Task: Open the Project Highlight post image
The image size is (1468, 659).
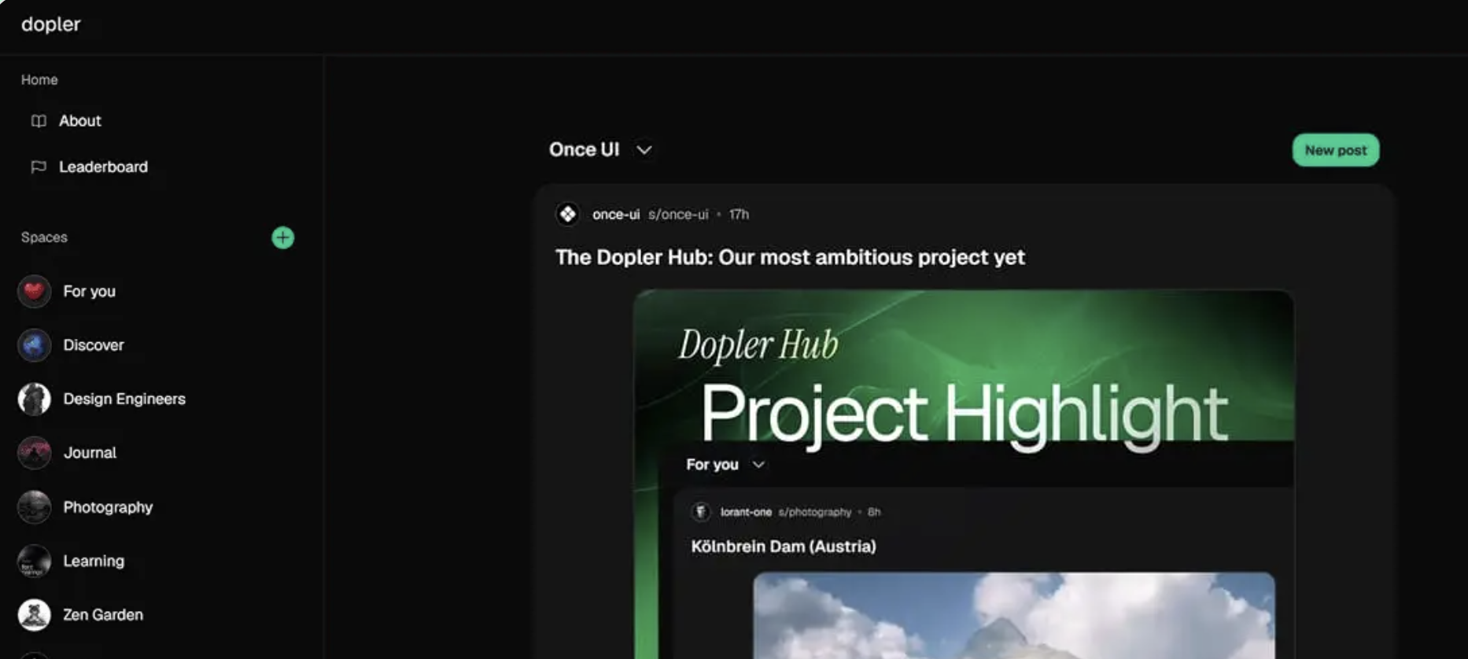Action: pyautogui.click(x=964, y=474)
